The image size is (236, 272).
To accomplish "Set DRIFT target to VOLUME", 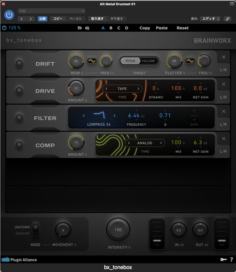I will coord(149,61).
